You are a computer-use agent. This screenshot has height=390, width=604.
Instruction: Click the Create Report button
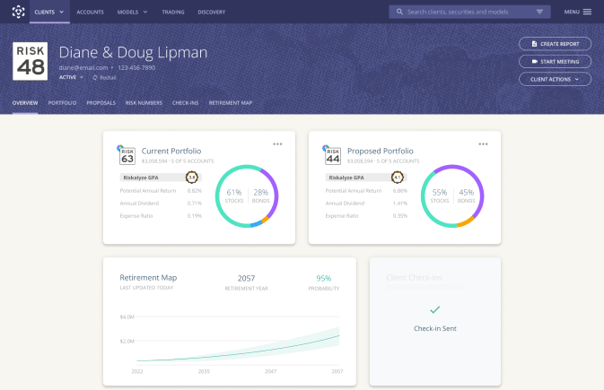(555, 43)
